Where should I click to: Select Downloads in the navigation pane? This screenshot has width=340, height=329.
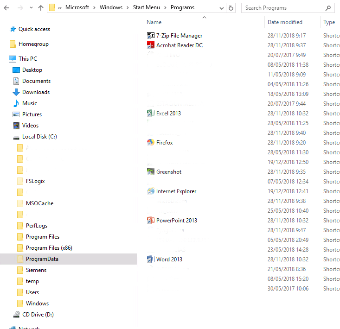pyautogui.click(x=36, y=92)
